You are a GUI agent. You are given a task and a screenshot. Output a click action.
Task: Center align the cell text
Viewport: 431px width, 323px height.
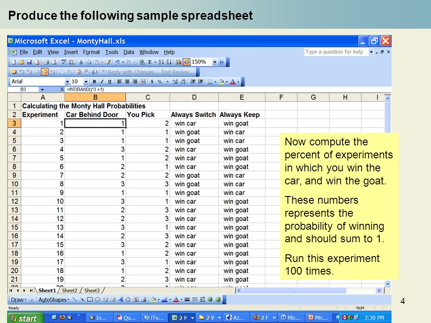[x=127, y=82]
